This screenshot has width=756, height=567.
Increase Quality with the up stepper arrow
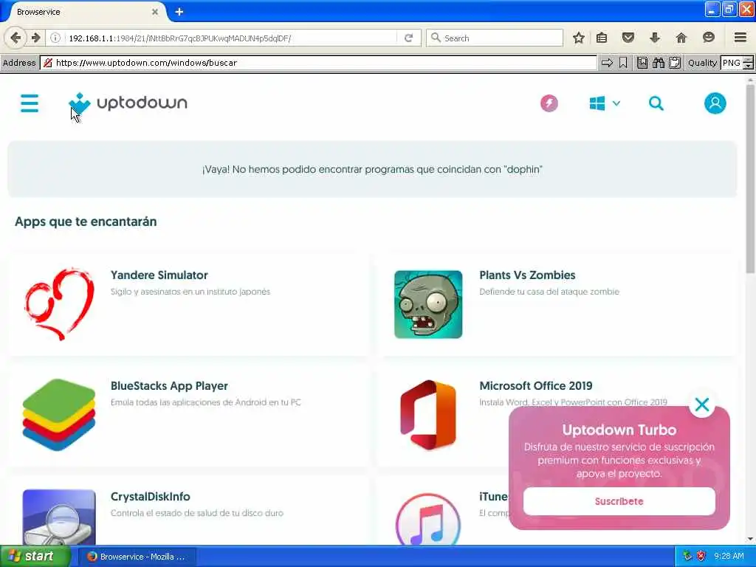tap(748, 59)
